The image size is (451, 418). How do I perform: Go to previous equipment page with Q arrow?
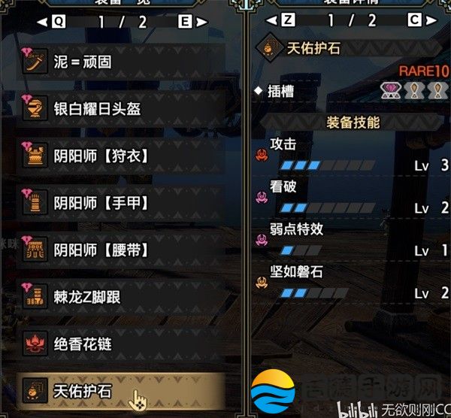coord(52,22)
